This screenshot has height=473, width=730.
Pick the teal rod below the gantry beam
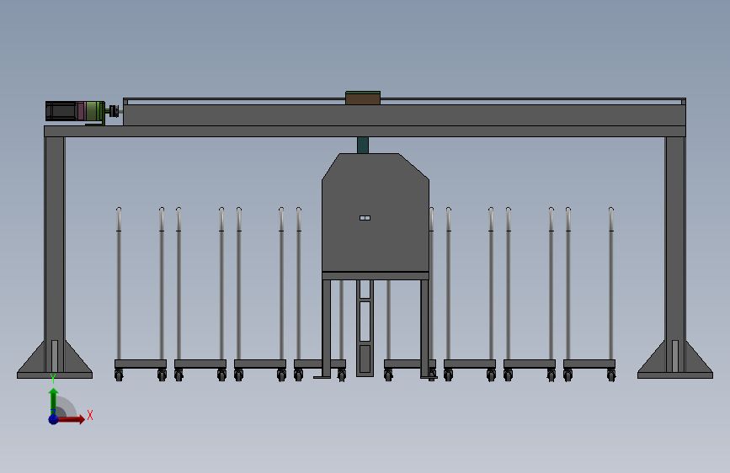pos(363,146)
